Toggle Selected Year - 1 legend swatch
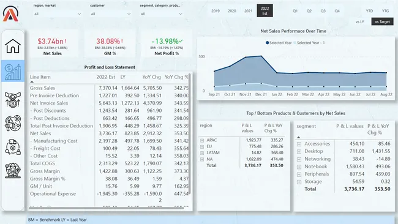The width and height of the screenshot is (398, 224). (295, 43)
